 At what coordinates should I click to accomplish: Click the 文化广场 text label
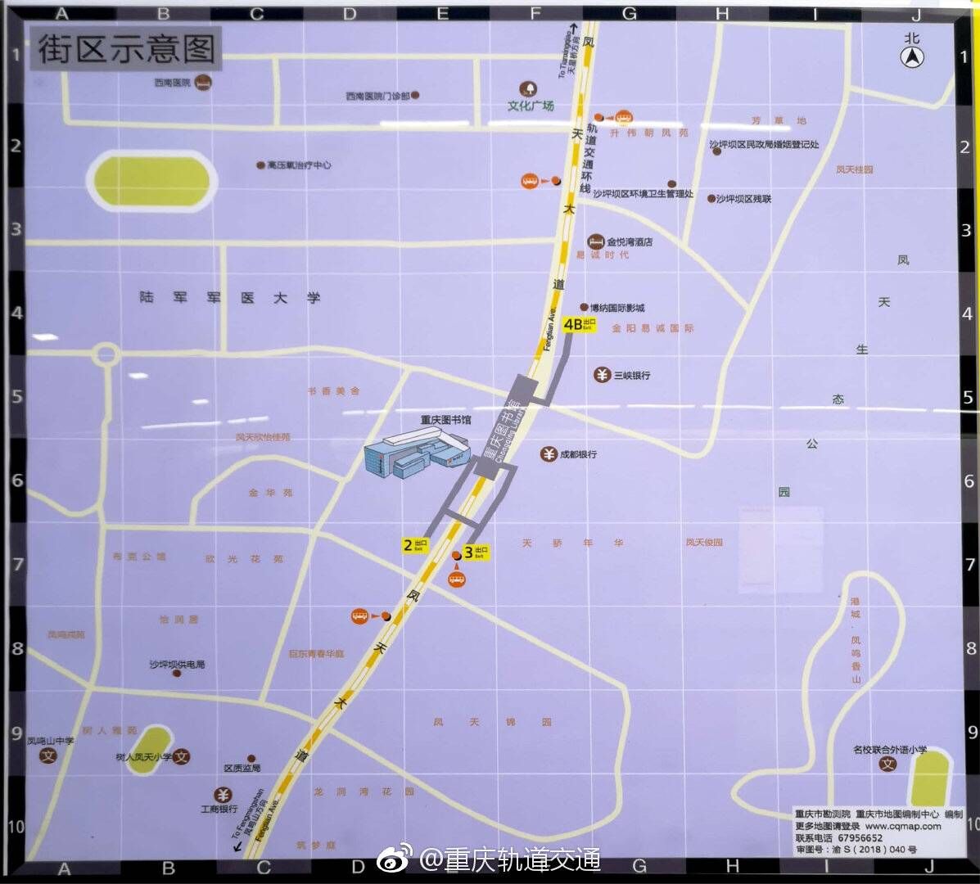click(x=531, y=106)
